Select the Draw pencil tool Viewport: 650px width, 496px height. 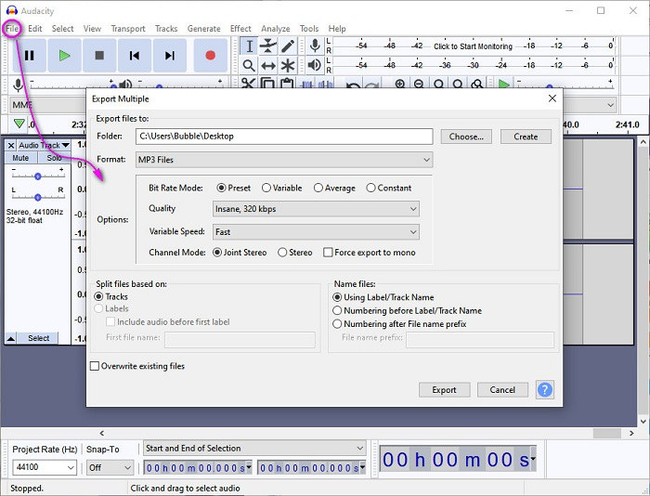pos(288,46)
